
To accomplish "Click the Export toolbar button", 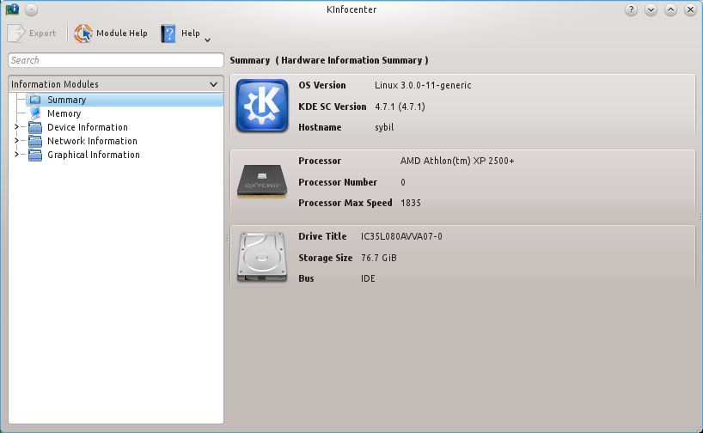I will [x=33, y=34].
